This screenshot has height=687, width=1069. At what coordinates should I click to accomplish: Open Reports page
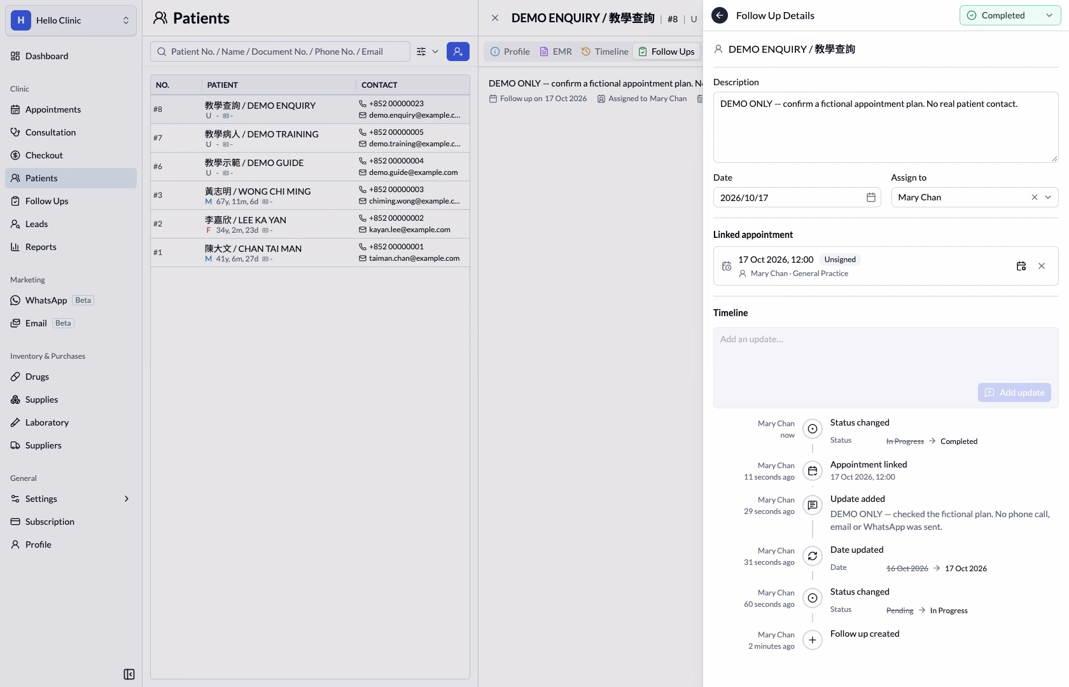(x=71, y=247)
